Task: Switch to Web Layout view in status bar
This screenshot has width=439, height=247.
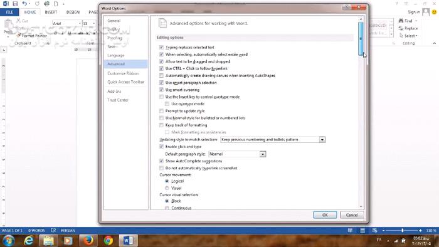Action: [x=374, y=230]
